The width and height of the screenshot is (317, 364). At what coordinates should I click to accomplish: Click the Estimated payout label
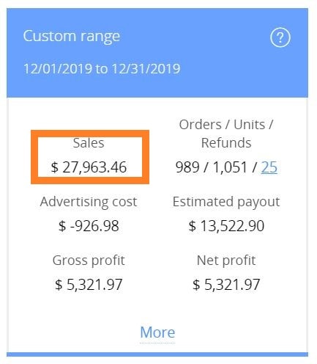click(x=226, y=202)
